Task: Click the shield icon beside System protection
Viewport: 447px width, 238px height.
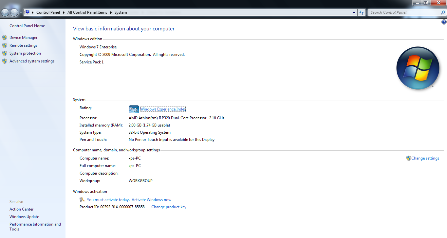Action: click(x=5, y=53)
